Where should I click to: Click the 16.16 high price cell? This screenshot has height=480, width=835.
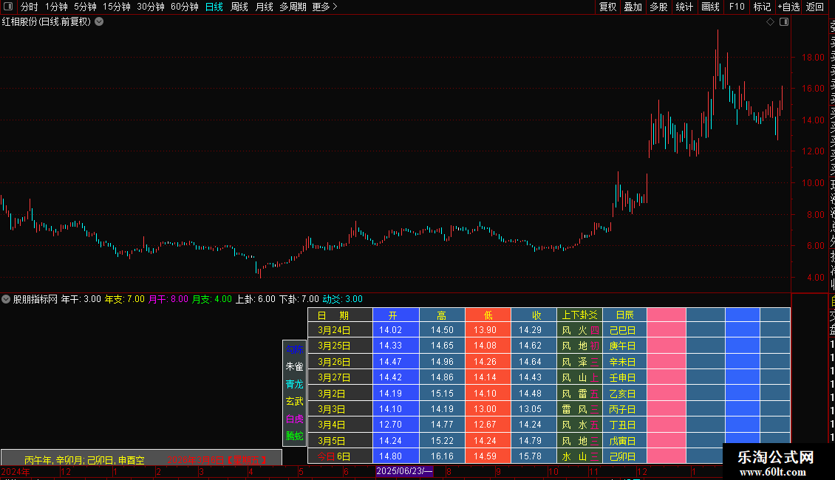coord(442,456)
